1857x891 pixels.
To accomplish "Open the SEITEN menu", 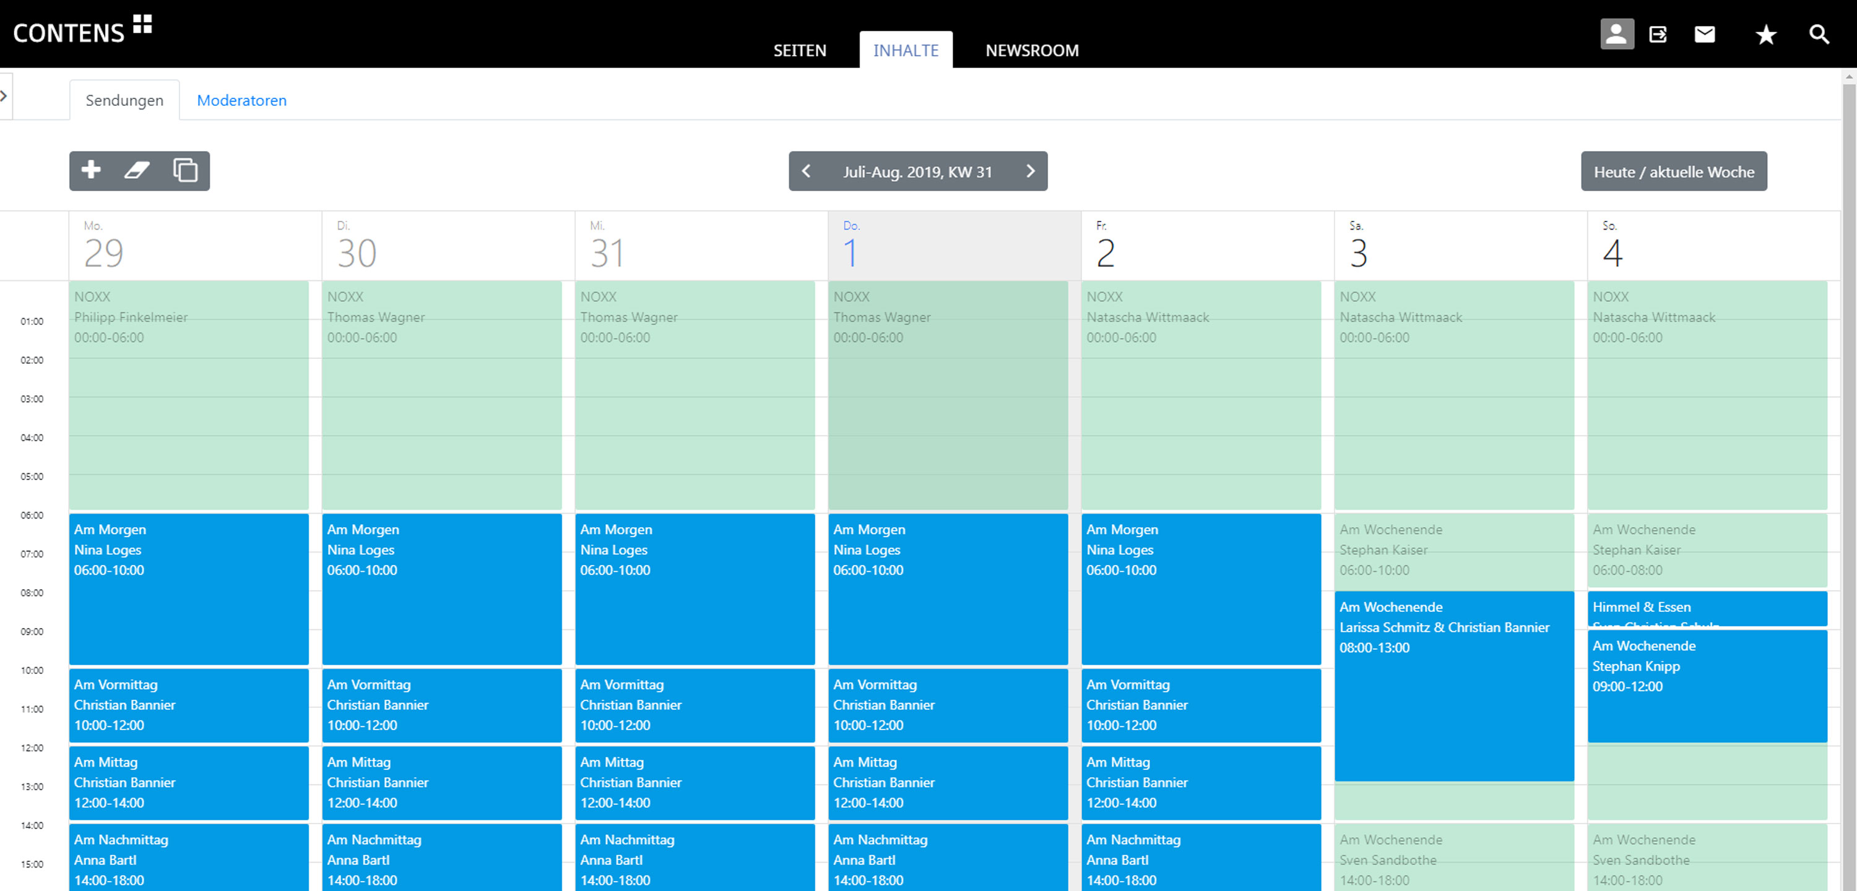I will click(800, 51).
